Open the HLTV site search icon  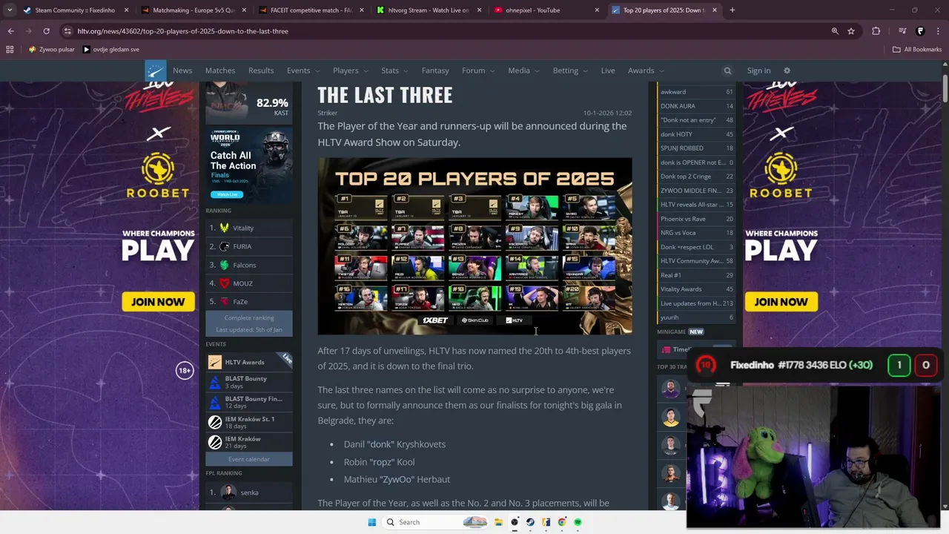[727, 70]
